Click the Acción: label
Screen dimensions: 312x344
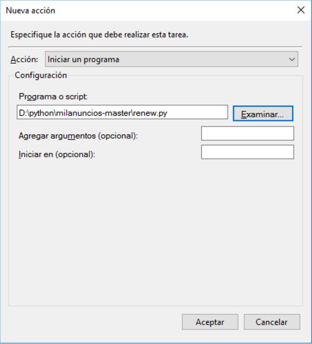pyautogui.click(x=24, y=60)
